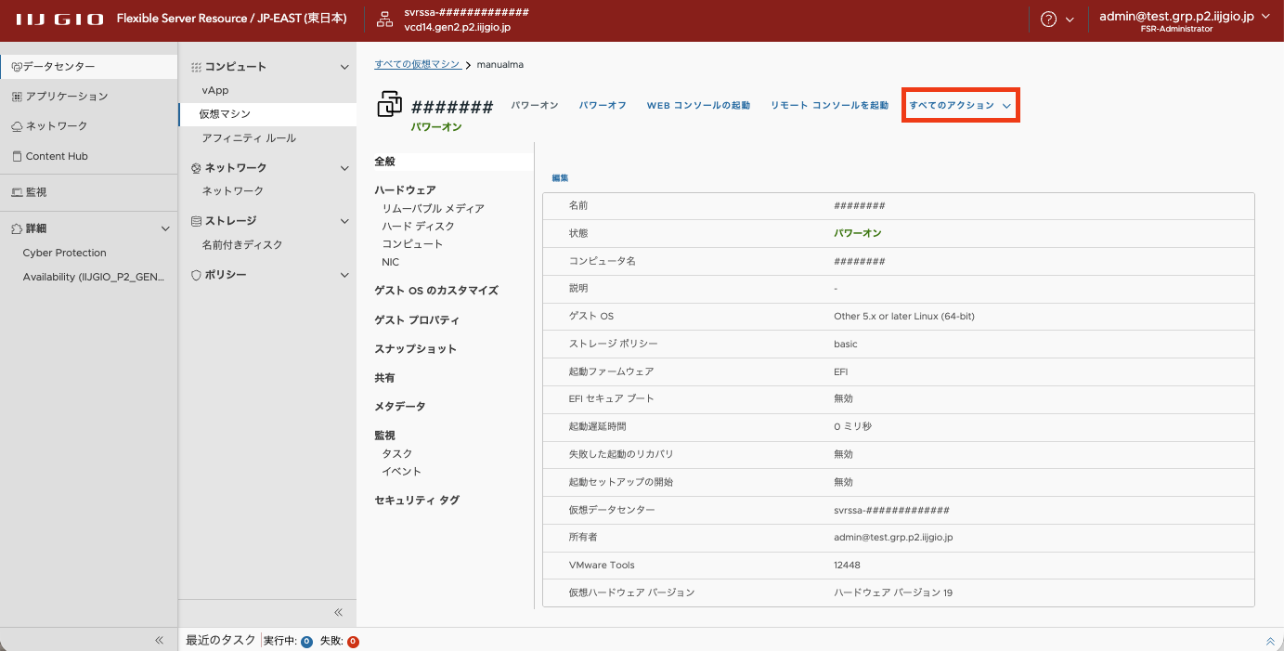Click the guest OS value Other 5.x Linux
Screen dimensions: 1284x651
tap(904, 316)
